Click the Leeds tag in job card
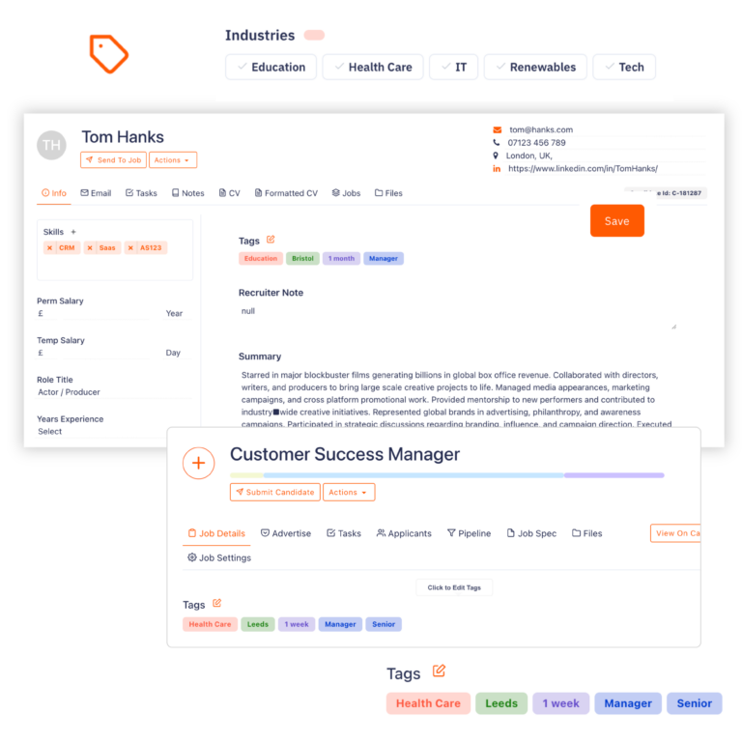Screen dimensions: 742x742 click(x=258, y=624)
